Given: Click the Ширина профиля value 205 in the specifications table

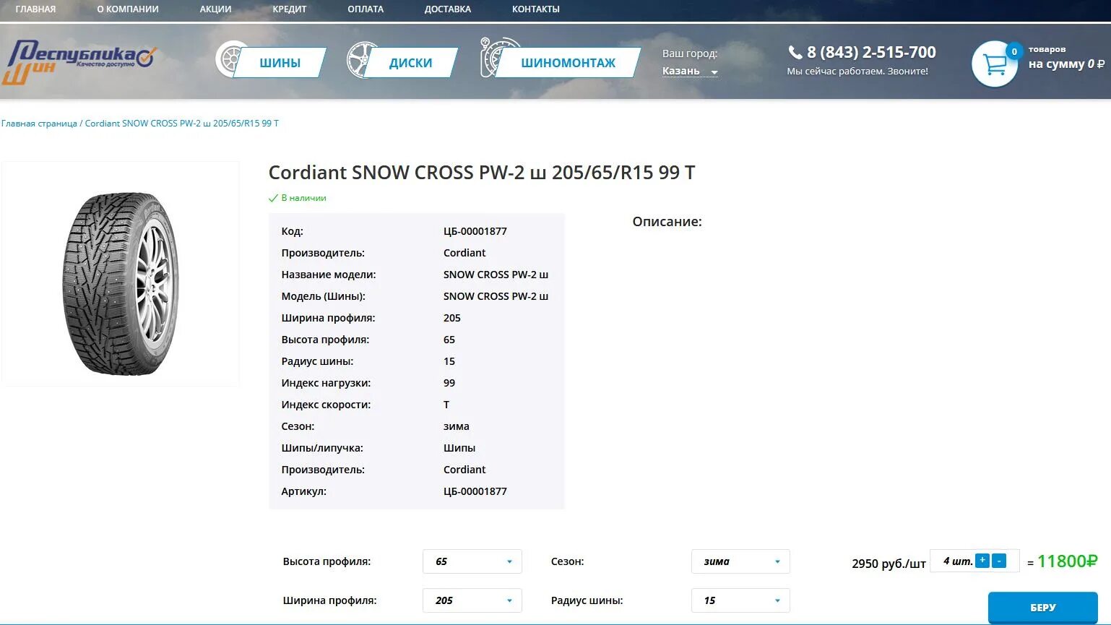Looking at the screenshot, I should tap(452, 318).
